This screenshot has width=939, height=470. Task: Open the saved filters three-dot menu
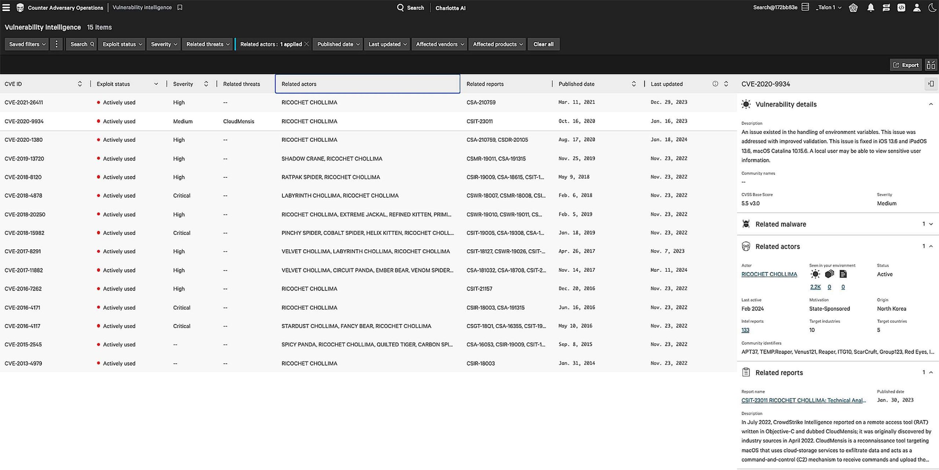56,44
